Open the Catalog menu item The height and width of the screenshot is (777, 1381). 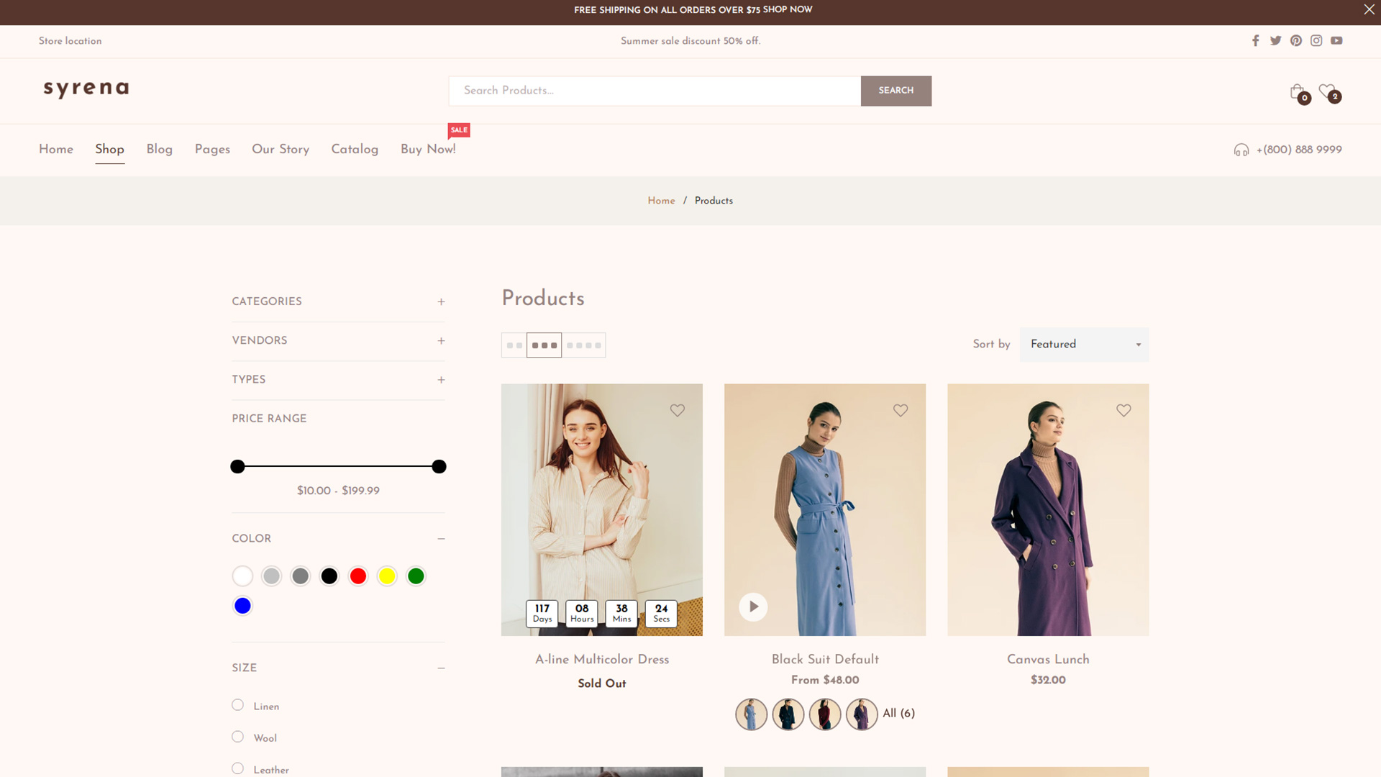click(355, 150)
